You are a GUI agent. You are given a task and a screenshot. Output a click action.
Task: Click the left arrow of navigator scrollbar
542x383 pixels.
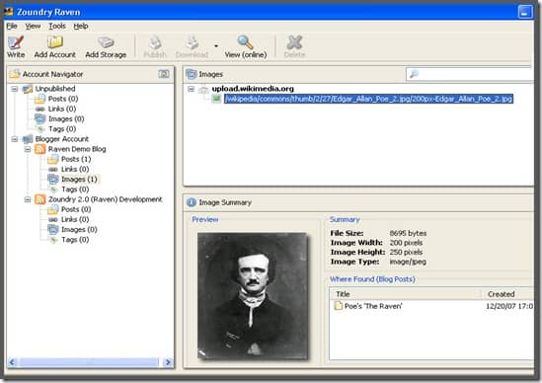12,362
